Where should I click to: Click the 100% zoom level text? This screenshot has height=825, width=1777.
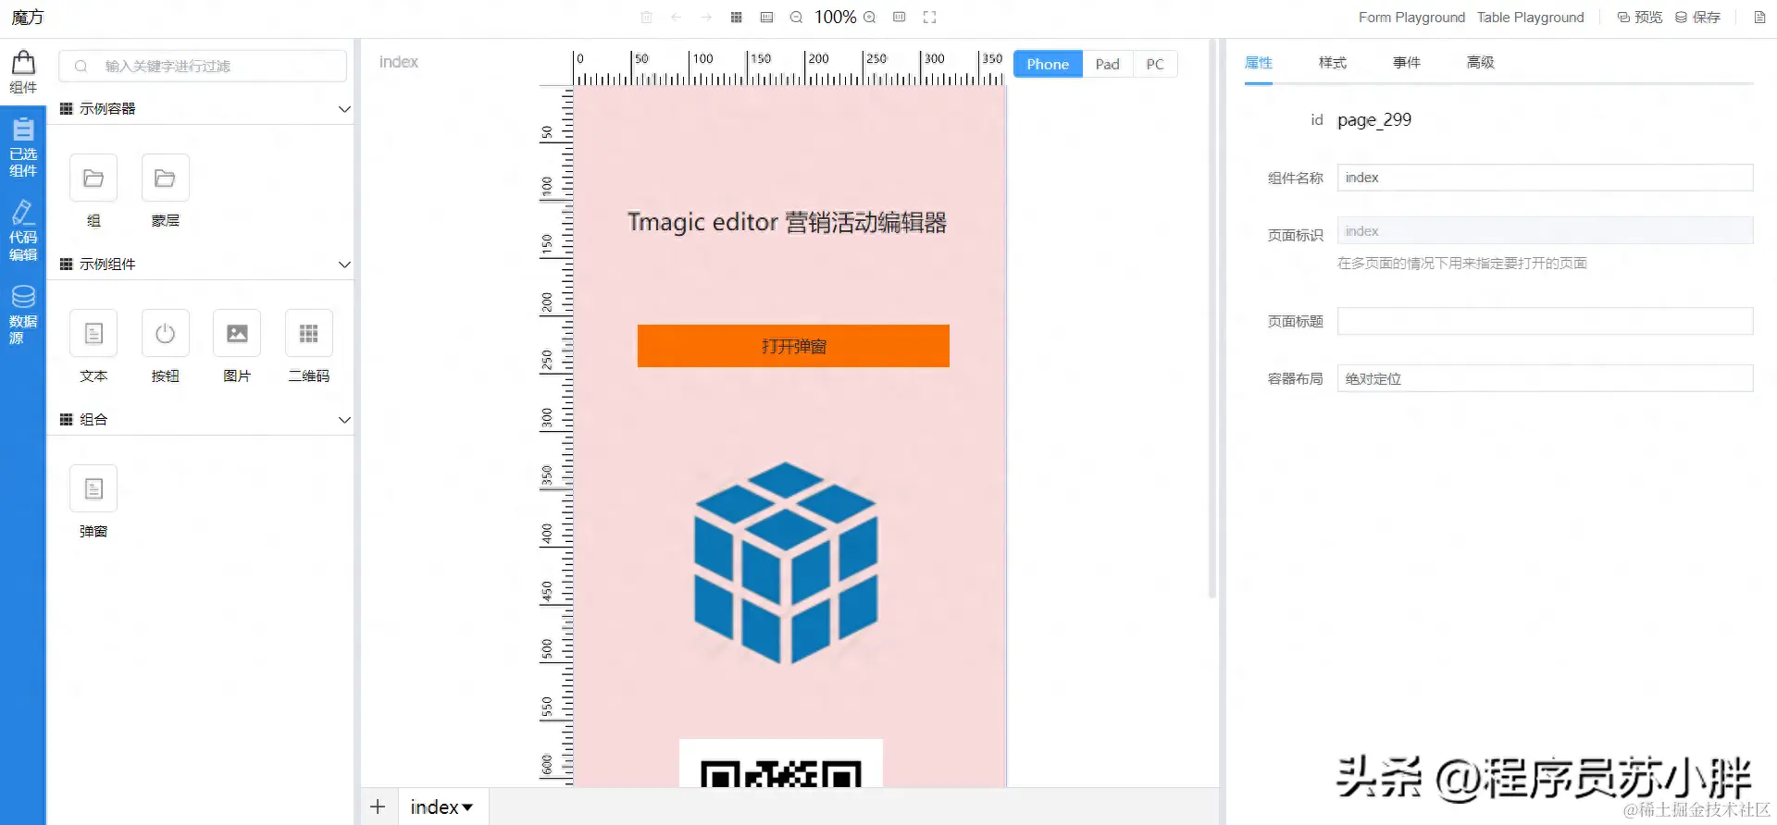835,17
